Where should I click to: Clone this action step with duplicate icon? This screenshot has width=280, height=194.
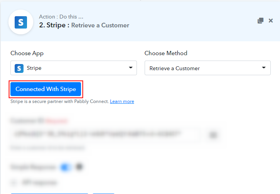(x=260, y=20)
